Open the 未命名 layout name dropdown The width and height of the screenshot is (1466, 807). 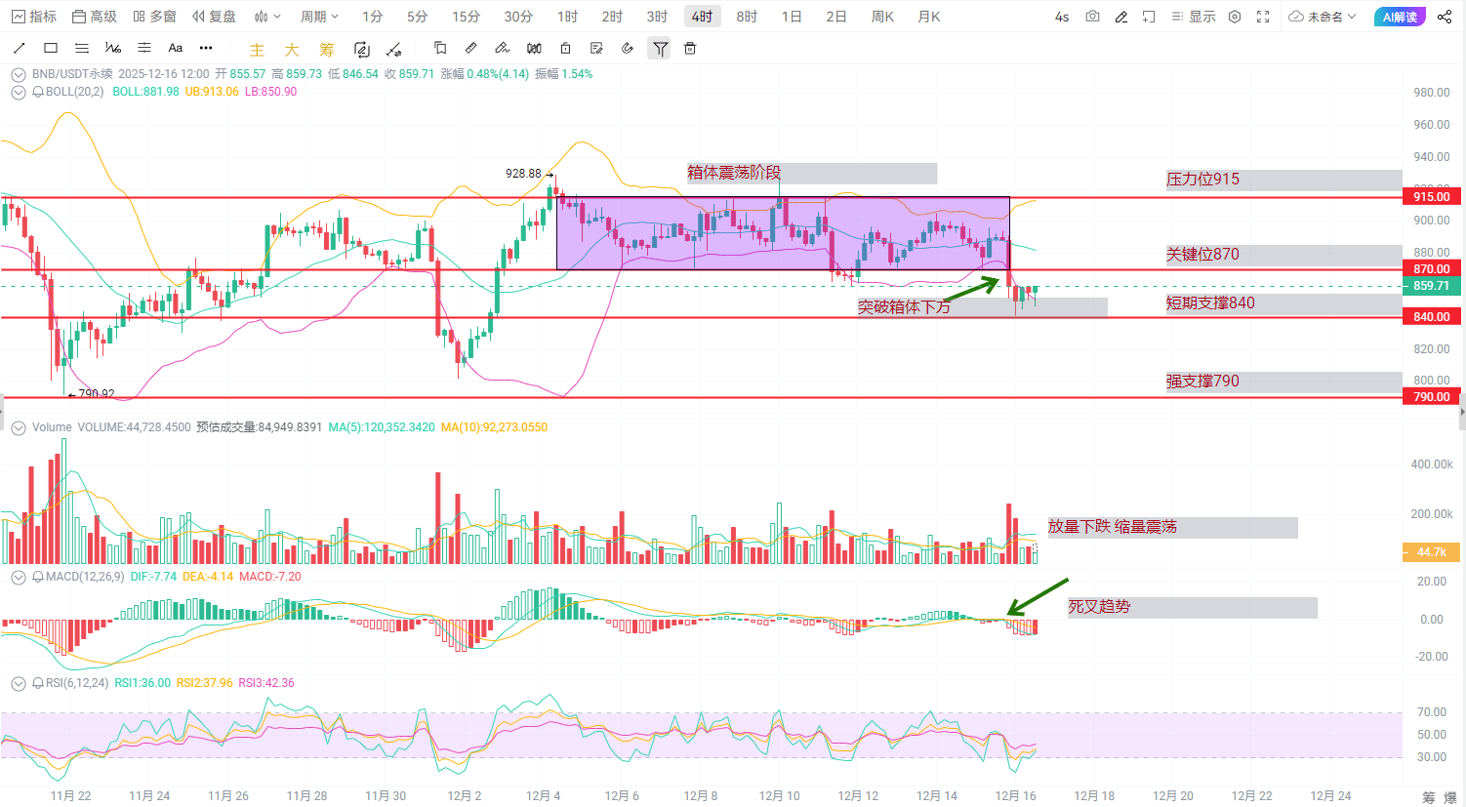pyautogui.click(x=1323, y=17)
